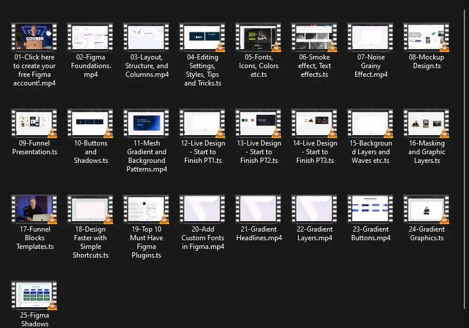The image size is (469, 328).
Task: Click 19-Top 10 Must Have Figma Plugins.ts
Action: (x=146, y=210)
